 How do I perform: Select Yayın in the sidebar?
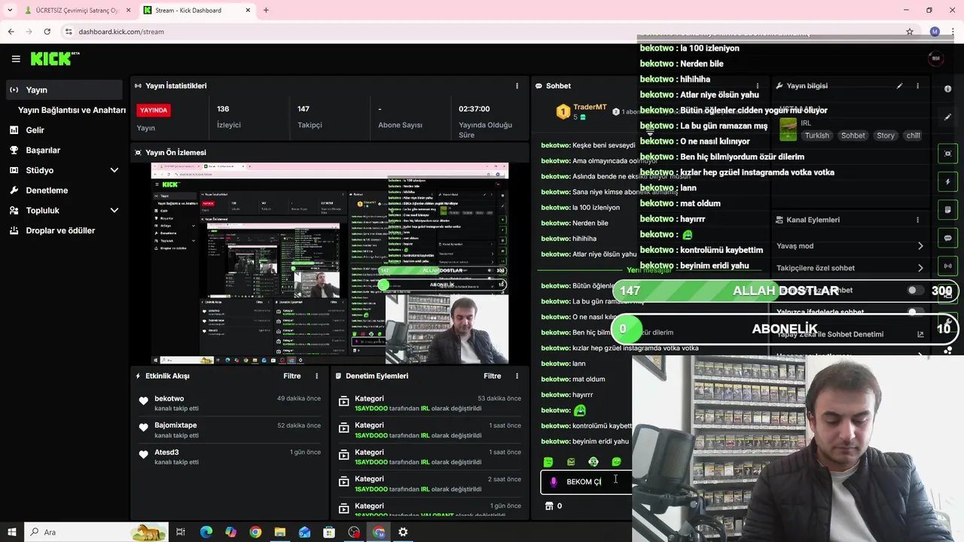point(64,90)
